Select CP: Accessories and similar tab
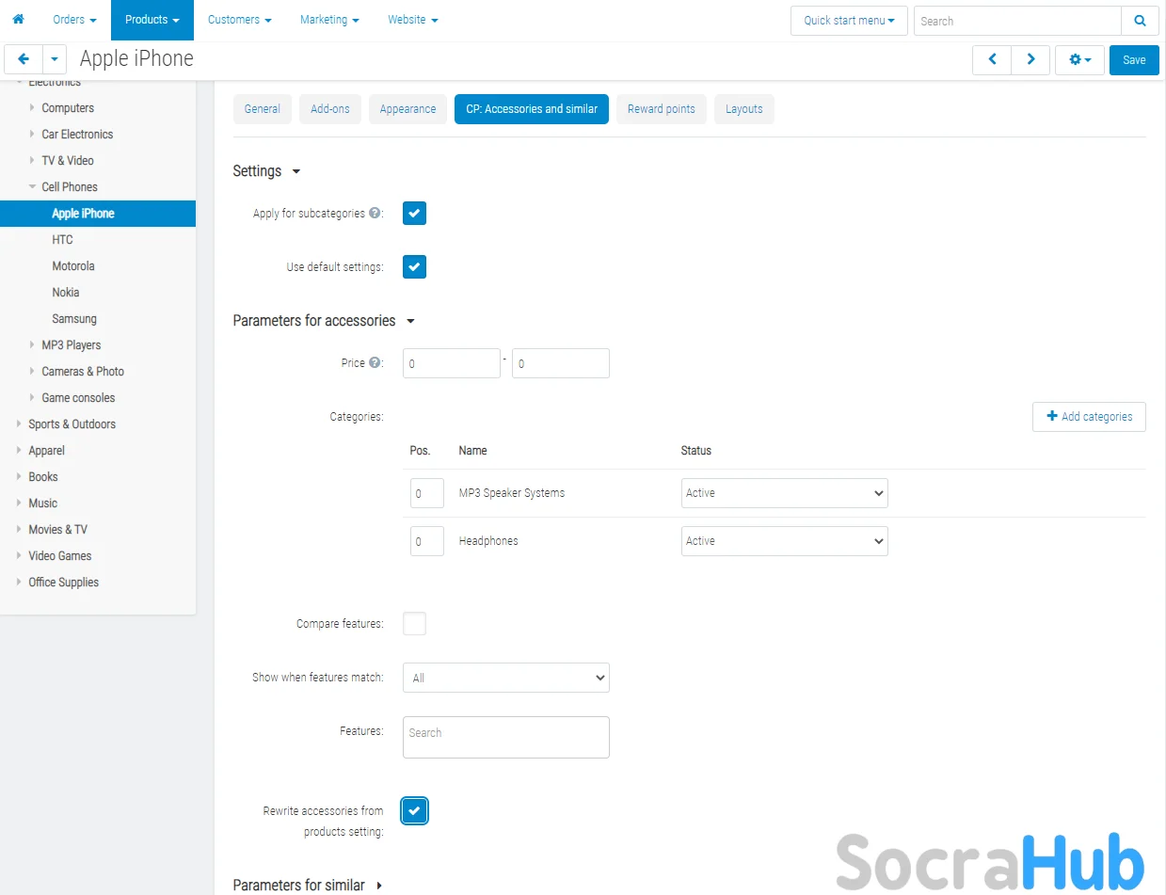The height and width of the screenshot is (895, 1166). tap(532, 109)
